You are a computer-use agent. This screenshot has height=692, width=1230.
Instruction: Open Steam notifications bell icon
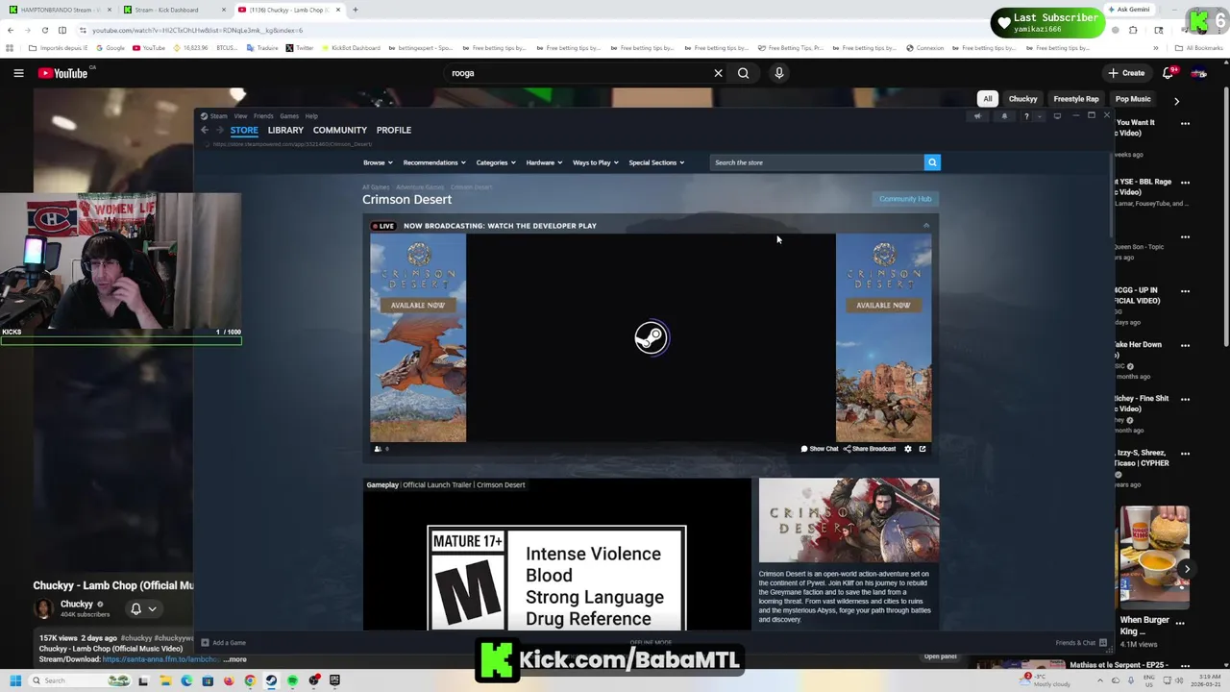pyautogui.click(x=1004, y=116)
